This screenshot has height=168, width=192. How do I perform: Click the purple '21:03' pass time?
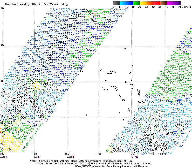point(135,157)
